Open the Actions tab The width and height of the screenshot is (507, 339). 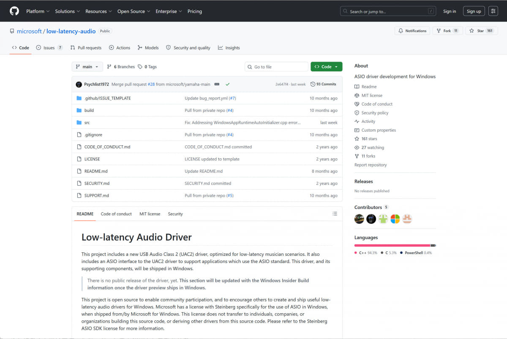120,48
